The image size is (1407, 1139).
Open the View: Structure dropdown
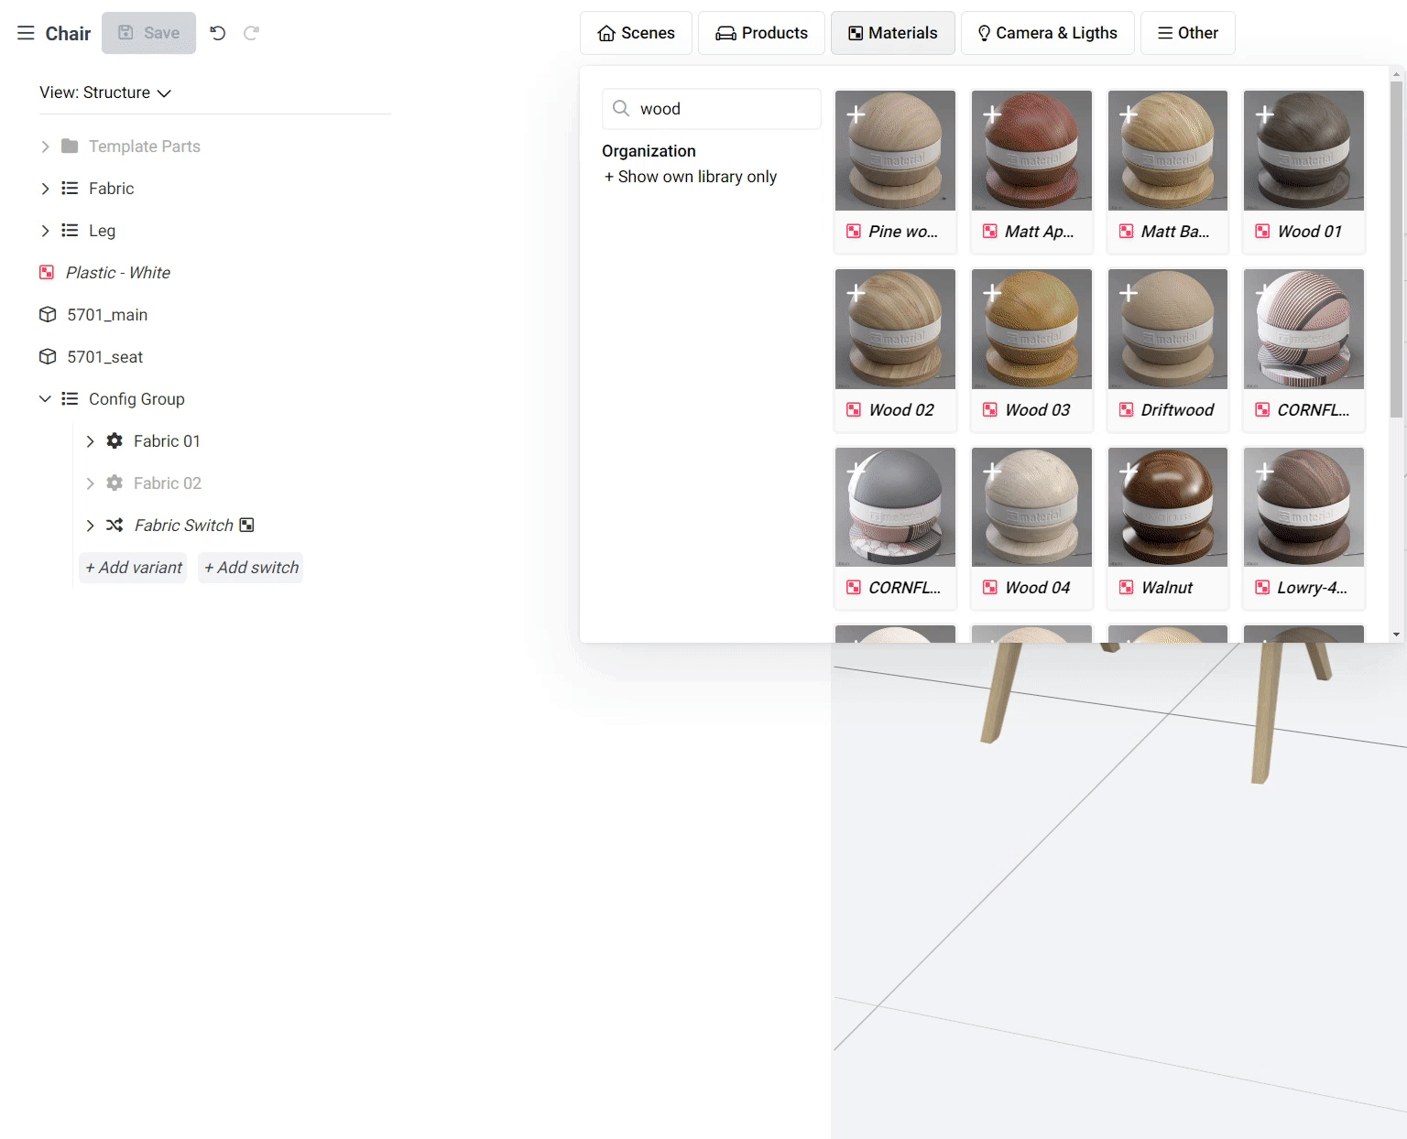pyautogui.click(x=105, y=92)
